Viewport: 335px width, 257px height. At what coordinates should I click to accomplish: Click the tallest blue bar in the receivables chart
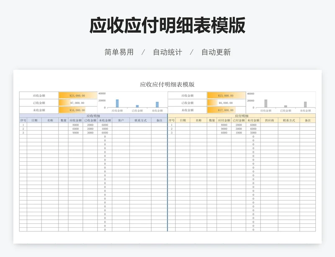coord(117,104)
